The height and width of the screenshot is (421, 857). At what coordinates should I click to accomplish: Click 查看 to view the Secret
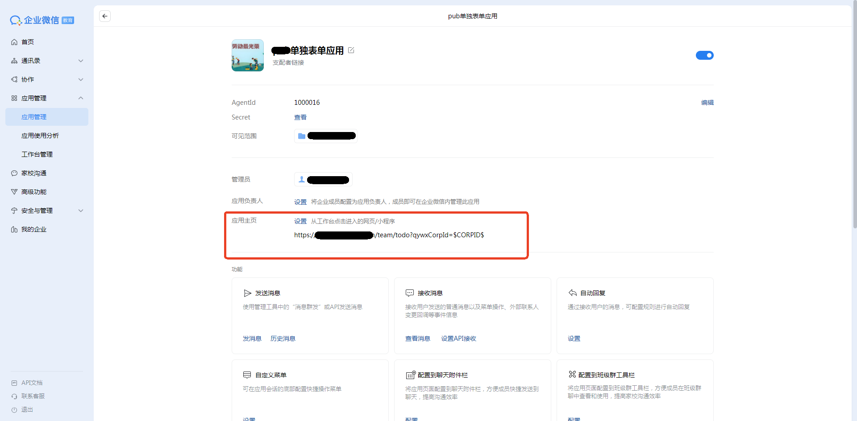click(300, 117)
